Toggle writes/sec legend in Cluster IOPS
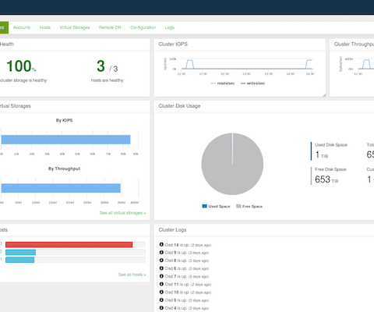The width and height of the screenshot is (374, 312). (x=252, y=83)
